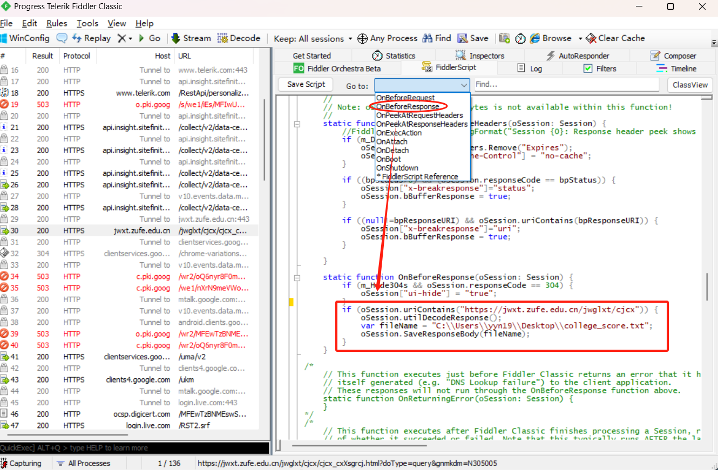This screenshot has width=718, height=470.
Task: Open the File menu
Action: click(6, 23)
